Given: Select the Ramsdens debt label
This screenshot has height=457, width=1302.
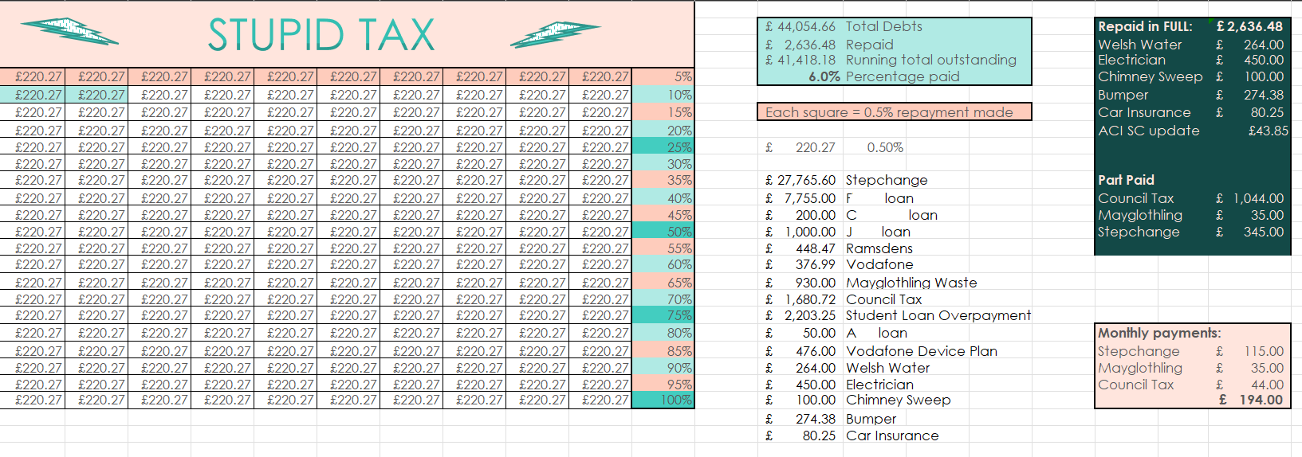Looking at the screenshot, I should 879,248.
